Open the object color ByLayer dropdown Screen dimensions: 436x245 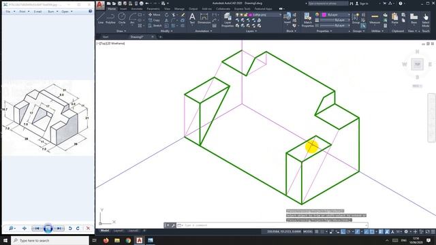349,14
